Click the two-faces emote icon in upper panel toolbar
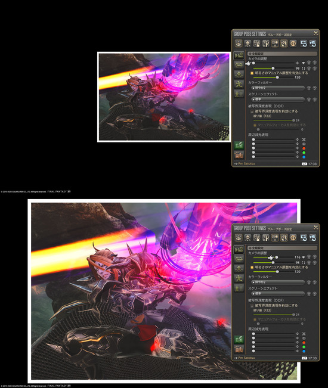The image size is (328, 388). click(x=275, y=44)
